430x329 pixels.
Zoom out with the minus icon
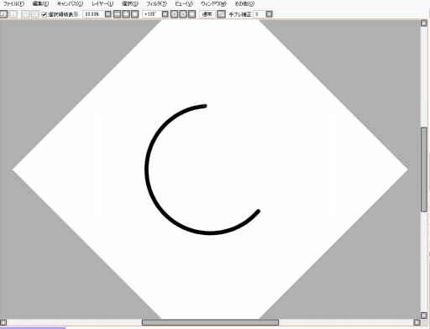pos(118,14)
